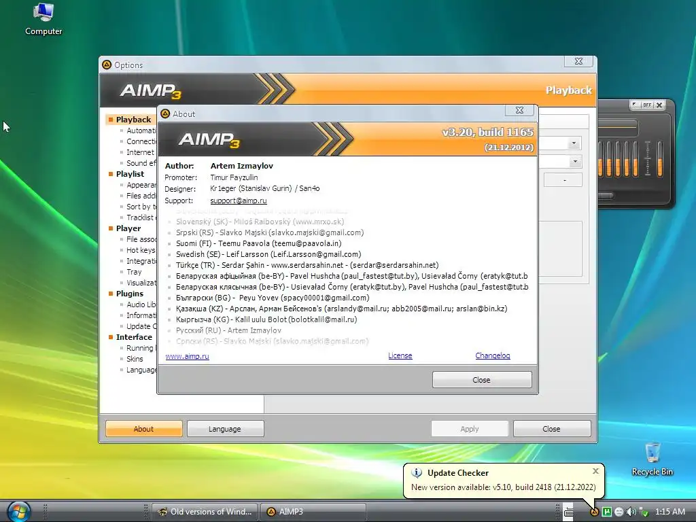
Task: Open Skins item under Interface
Action: click(x=135, y=359)
